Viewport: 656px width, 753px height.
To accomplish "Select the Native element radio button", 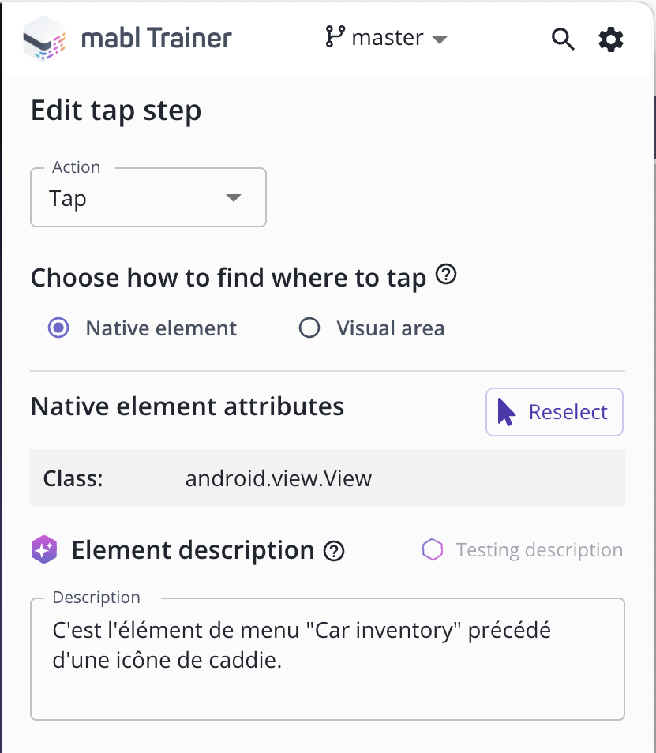I will (58, 328).
